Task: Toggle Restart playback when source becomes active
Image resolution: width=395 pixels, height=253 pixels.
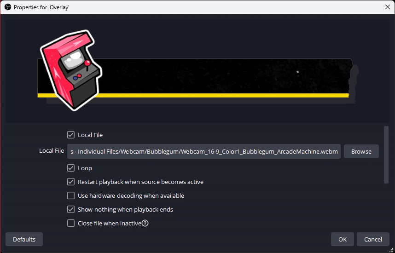Action: (x=71, y=182)
